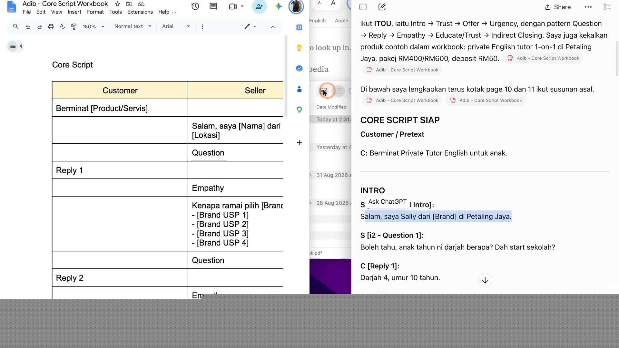Screen dimensions: 619x348
Task: Open Google Maps side panel icon
Action: (x=299, y=110)
